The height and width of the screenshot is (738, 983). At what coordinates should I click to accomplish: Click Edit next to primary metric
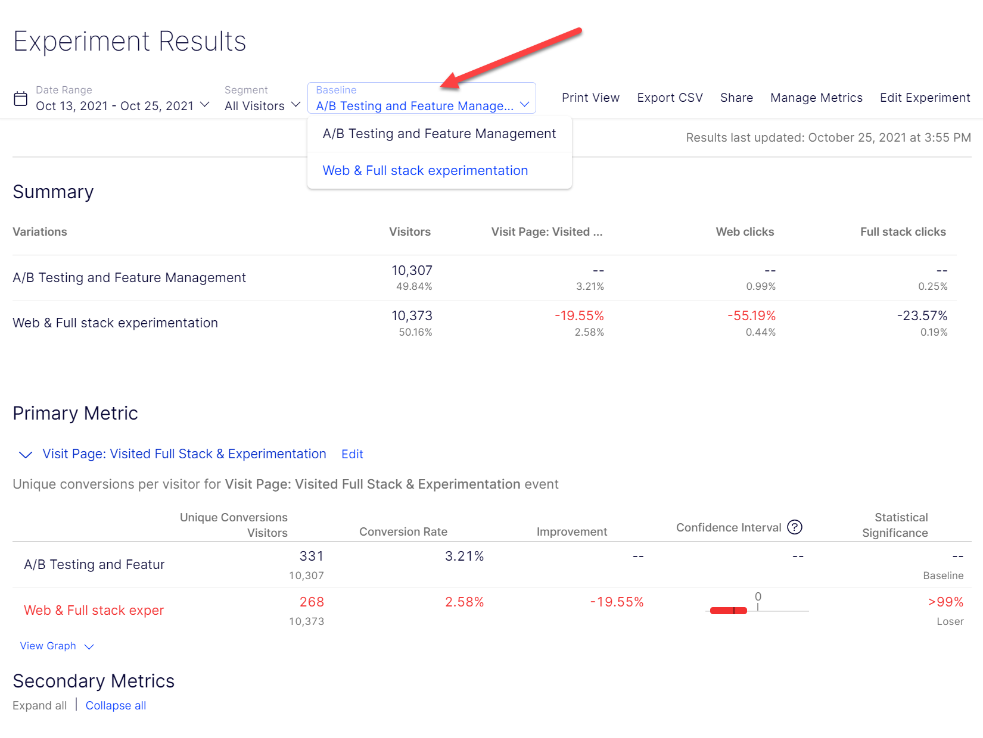click(x=352, y=454)
